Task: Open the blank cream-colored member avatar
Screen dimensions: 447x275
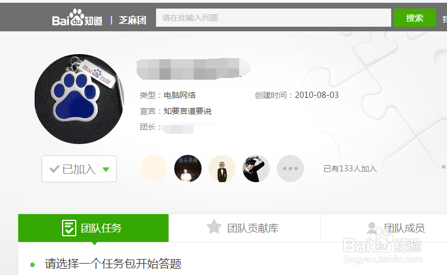Action: tap(154, 169)
